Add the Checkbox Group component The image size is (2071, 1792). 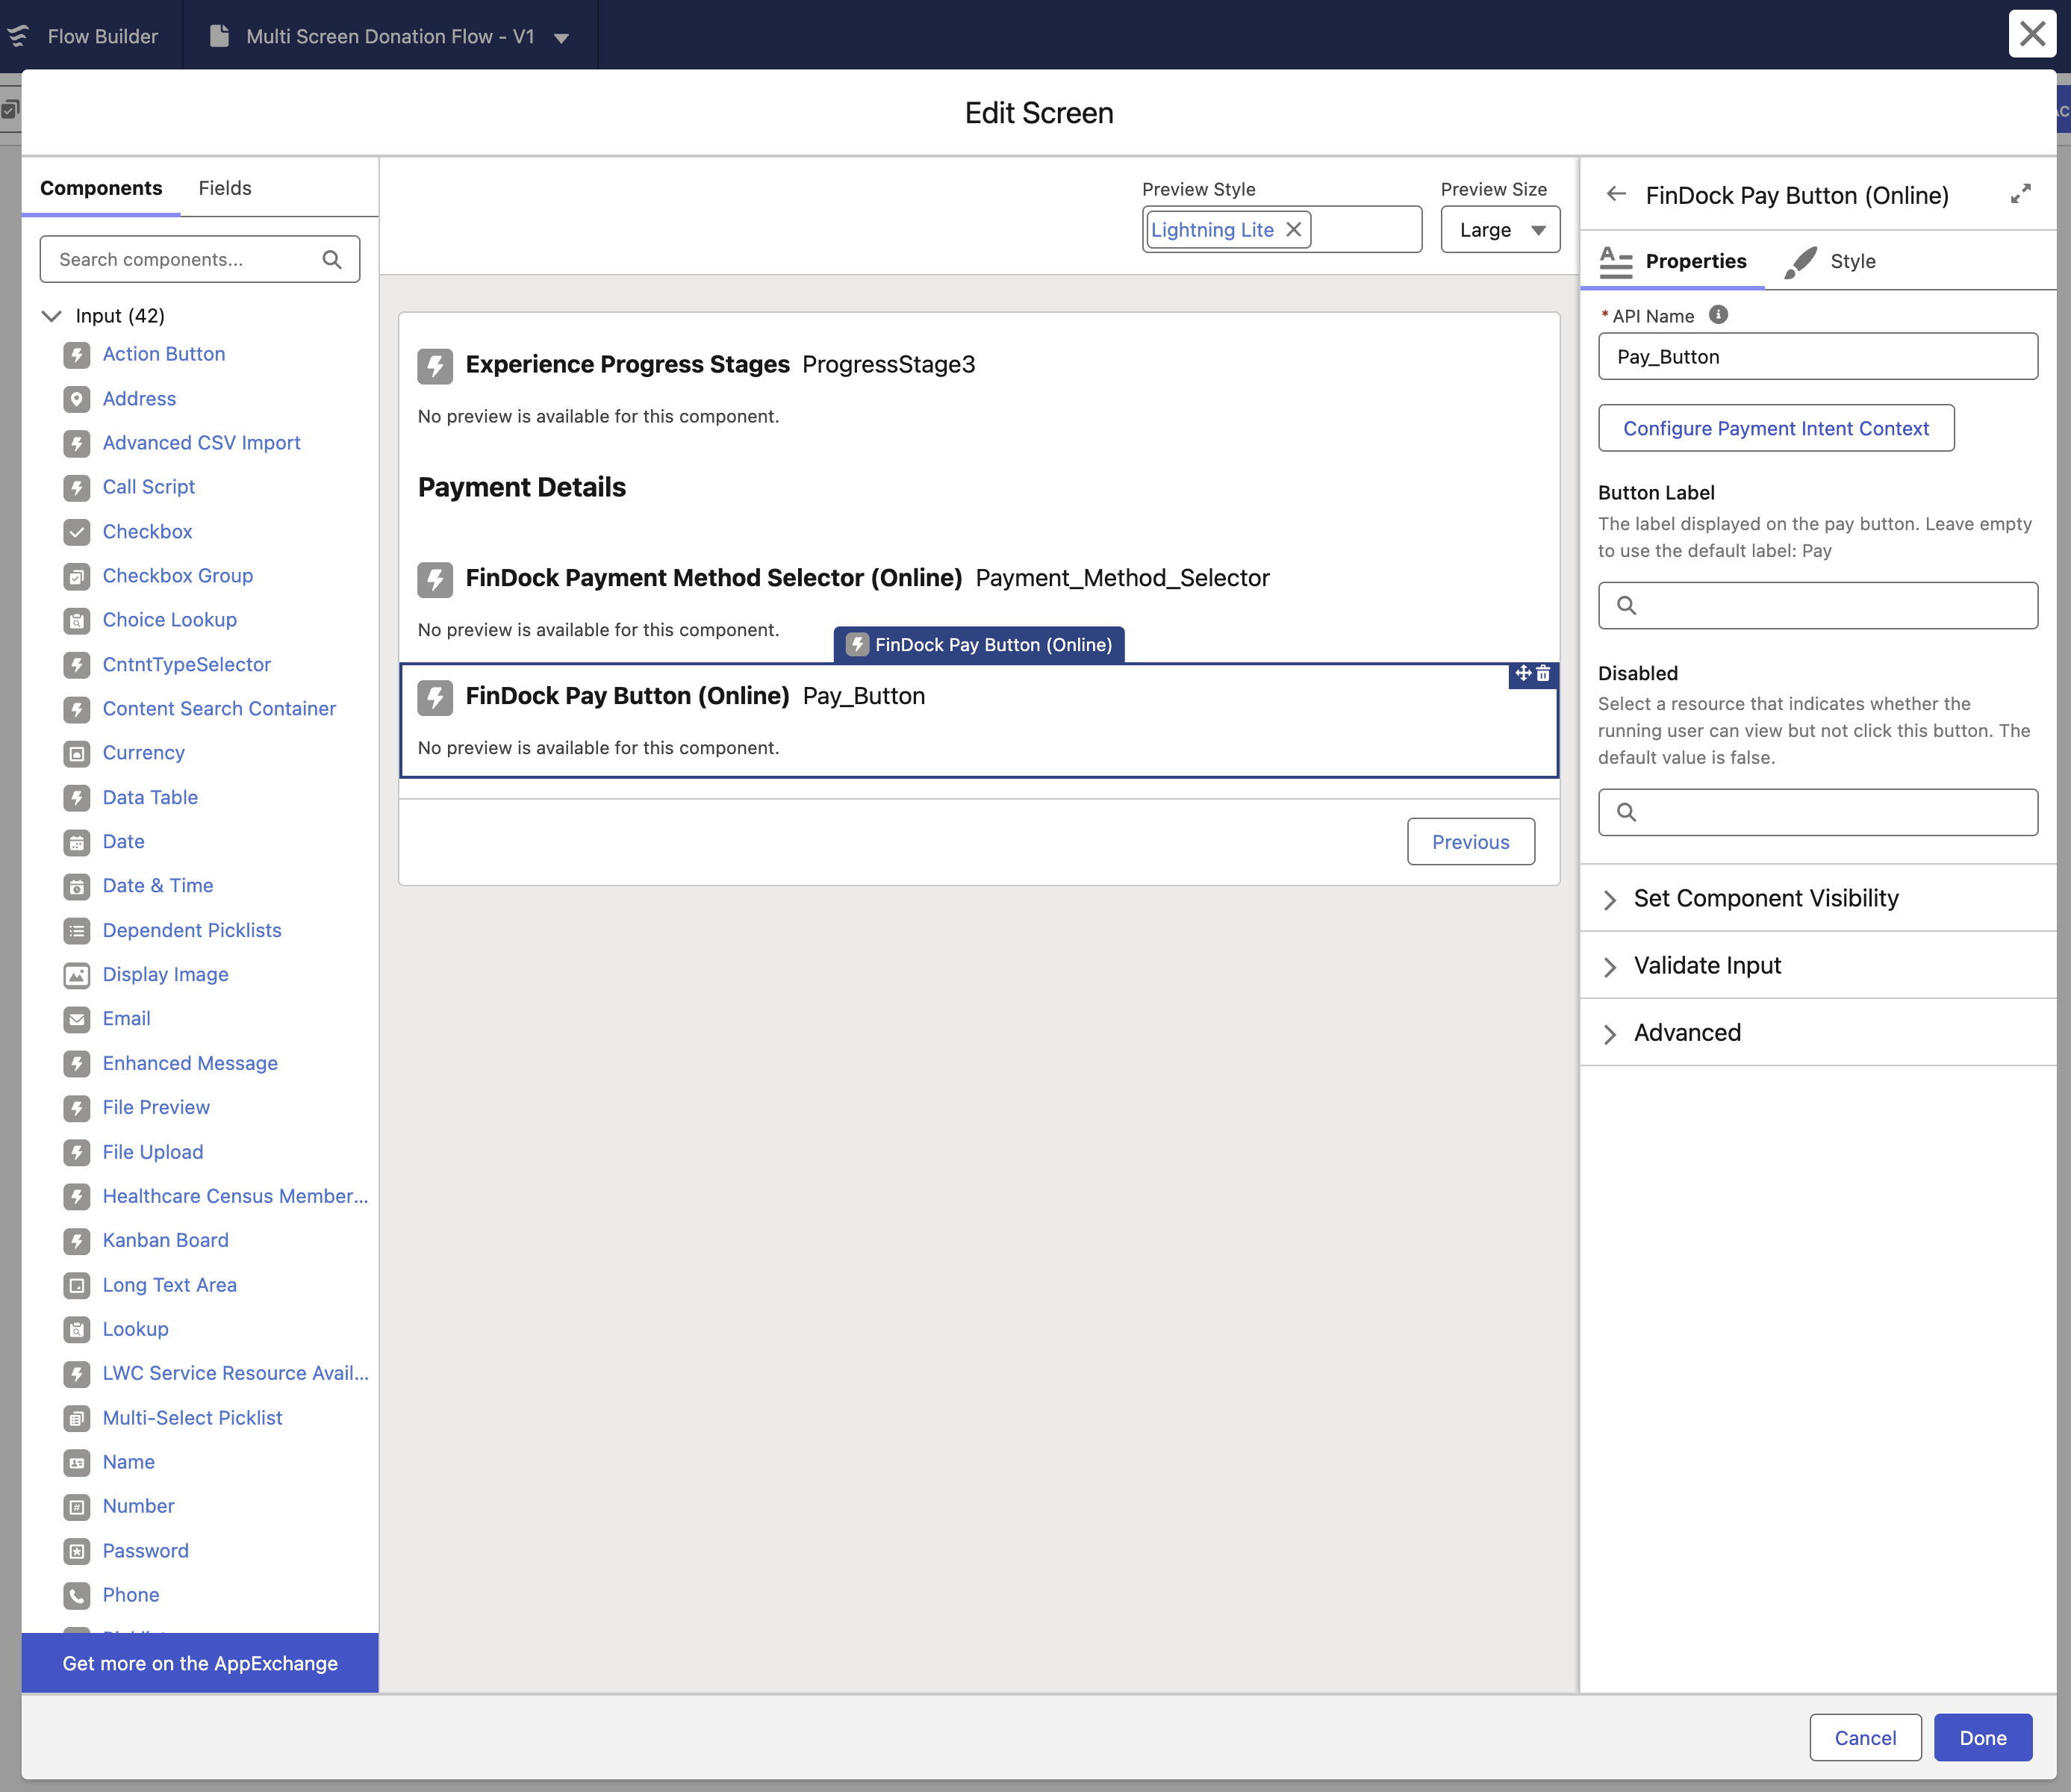[178, 576]
